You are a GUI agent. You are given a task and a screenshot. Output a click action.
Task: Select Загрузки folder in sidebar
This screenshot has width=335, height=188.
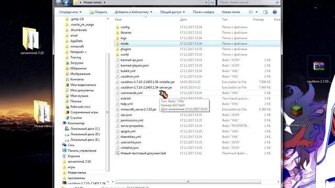77,63
